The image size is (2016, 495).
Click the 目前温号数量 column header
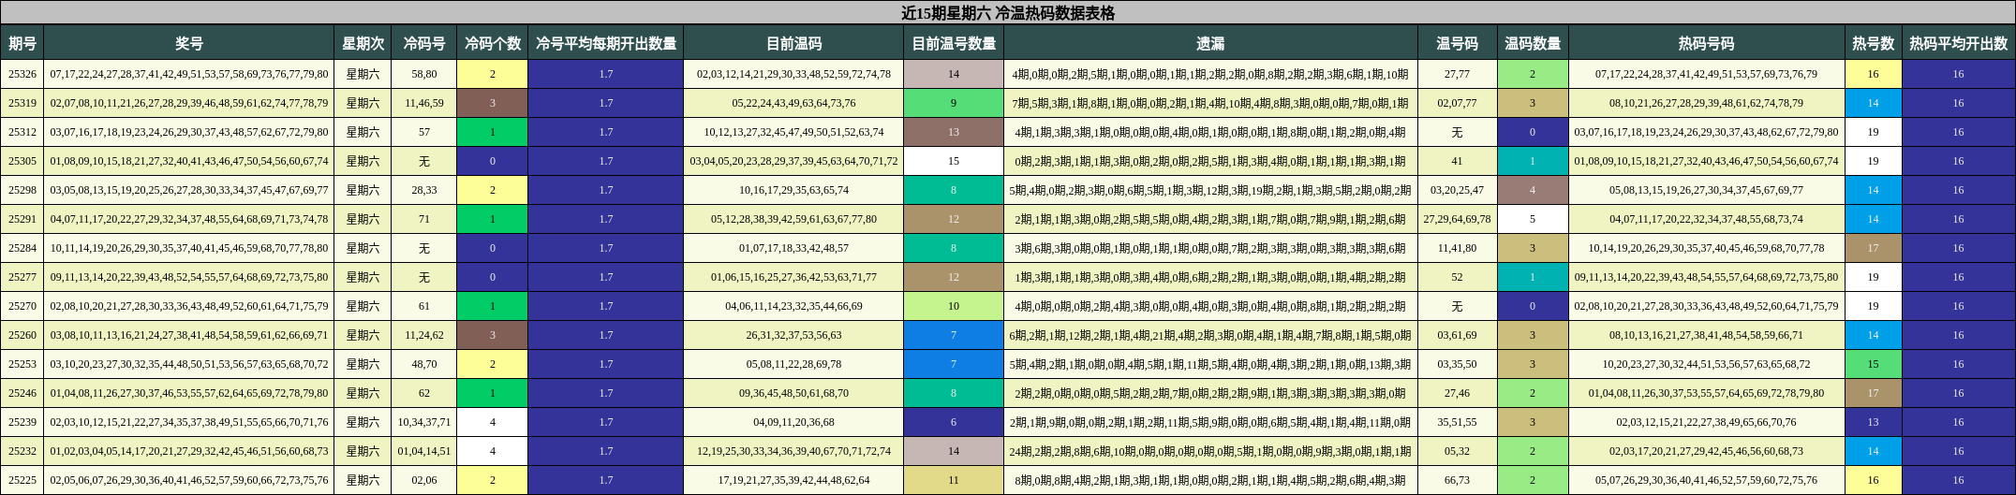[x=954, y=43]
